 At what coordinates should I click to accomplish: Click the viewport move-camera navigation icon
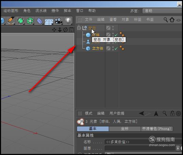click(54, 30)
